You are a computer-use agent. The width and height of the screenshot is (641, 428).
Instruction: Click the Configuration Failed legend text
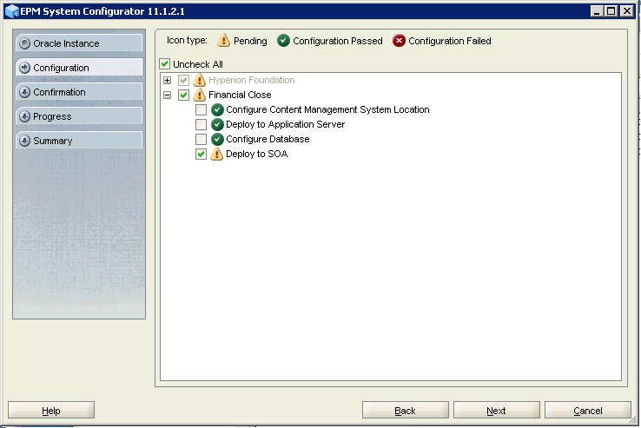(450, 41)
